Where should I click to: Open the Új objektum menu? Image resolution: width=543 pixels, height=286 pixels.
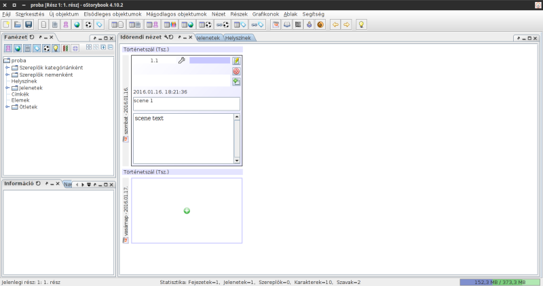pyautogui.click(x=64, y=14)
